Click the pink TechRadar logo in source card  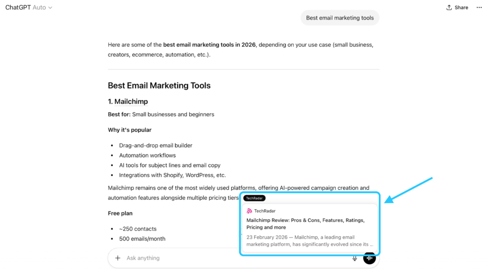click(249, 211)
